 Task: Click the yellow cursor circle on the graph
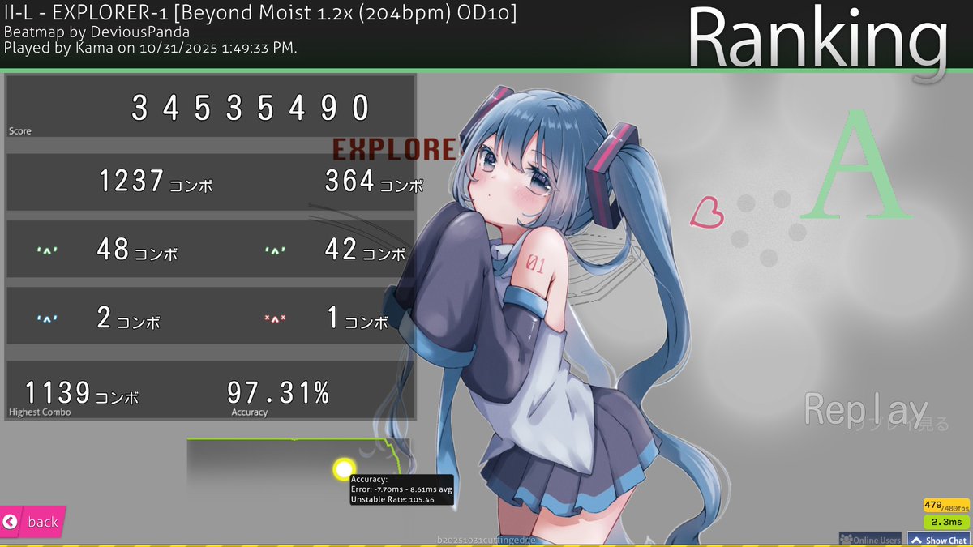coord(345,469)
